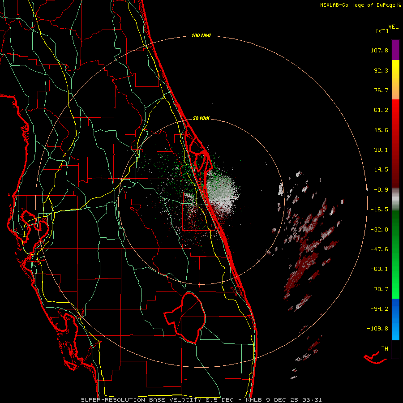Select the -16.5 legend value
The width and height of the screenshot is (403, 403).
click(379, 210)
